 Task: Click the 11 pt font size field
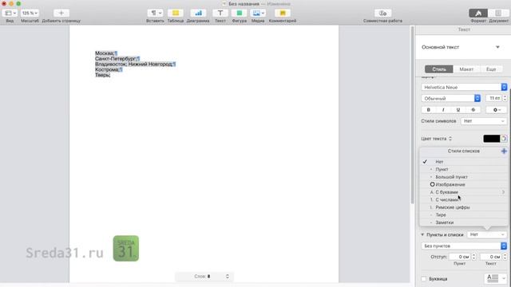click(494, 98)
